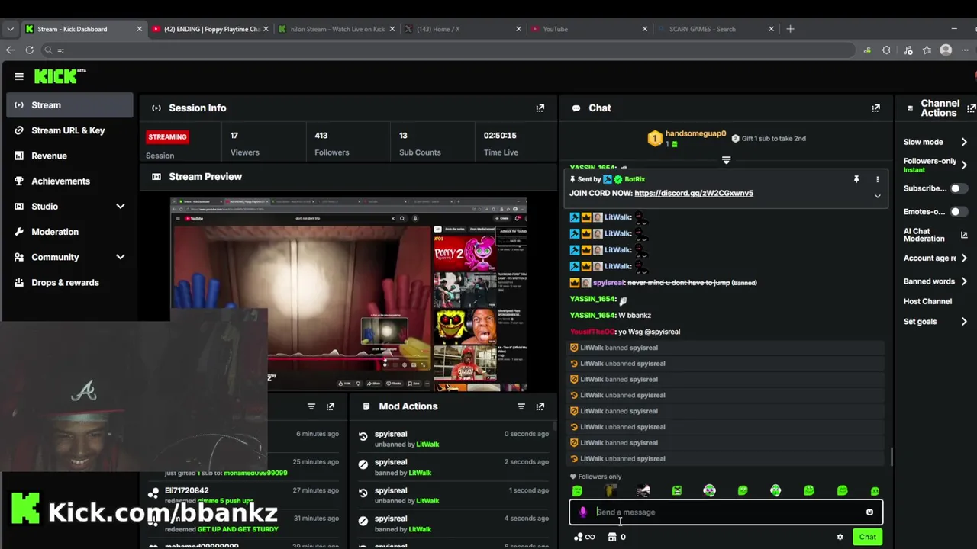Toggle Subscribers-only chat mode
The image size is (977, 549).
(959, 188)
